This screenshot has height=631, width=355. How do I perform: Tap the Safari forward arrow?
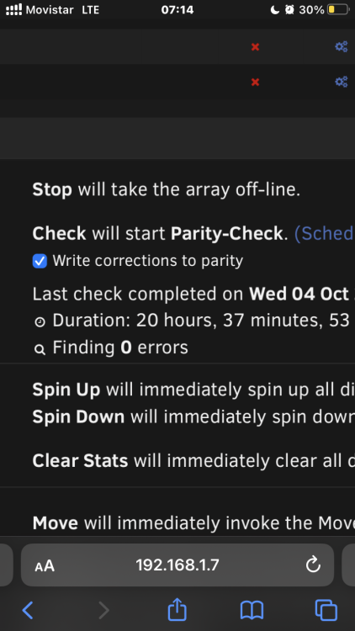click(103, 610)
